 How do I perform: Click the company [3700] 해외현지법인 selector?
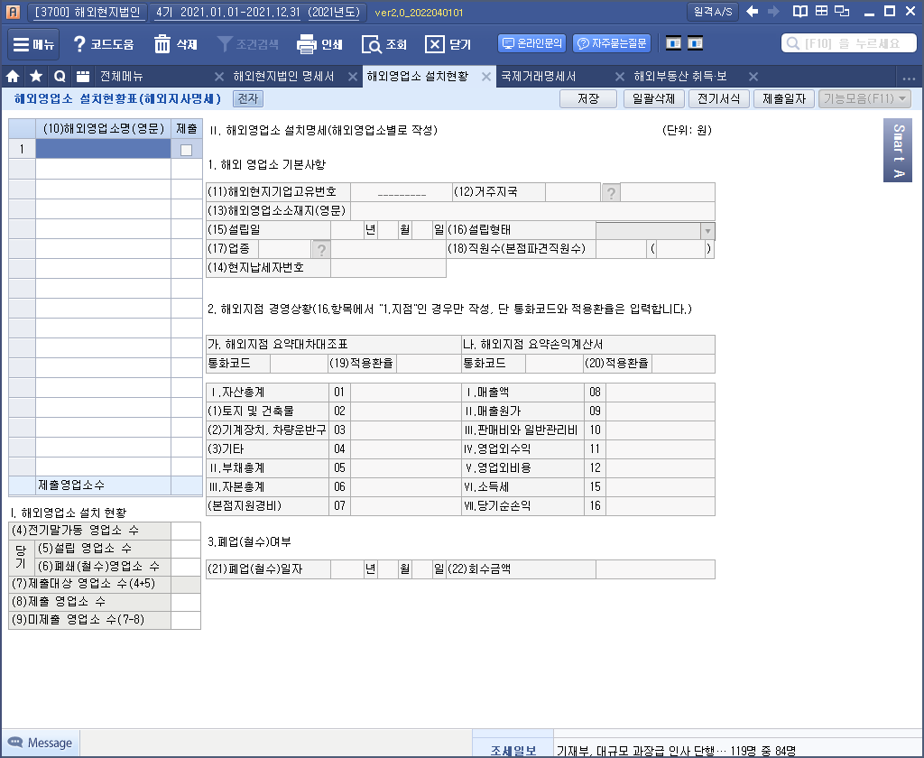click(x=88, y=12)
